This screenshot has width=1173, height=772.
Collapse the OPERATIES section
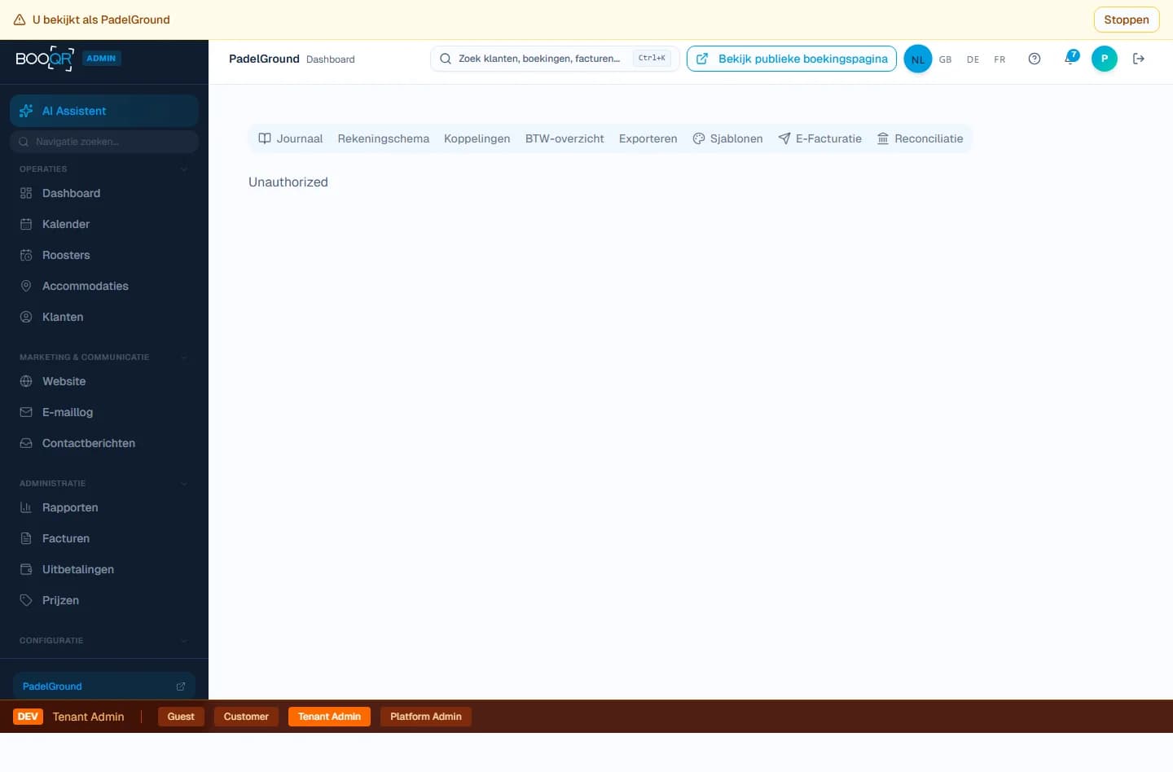click(184, 169)
